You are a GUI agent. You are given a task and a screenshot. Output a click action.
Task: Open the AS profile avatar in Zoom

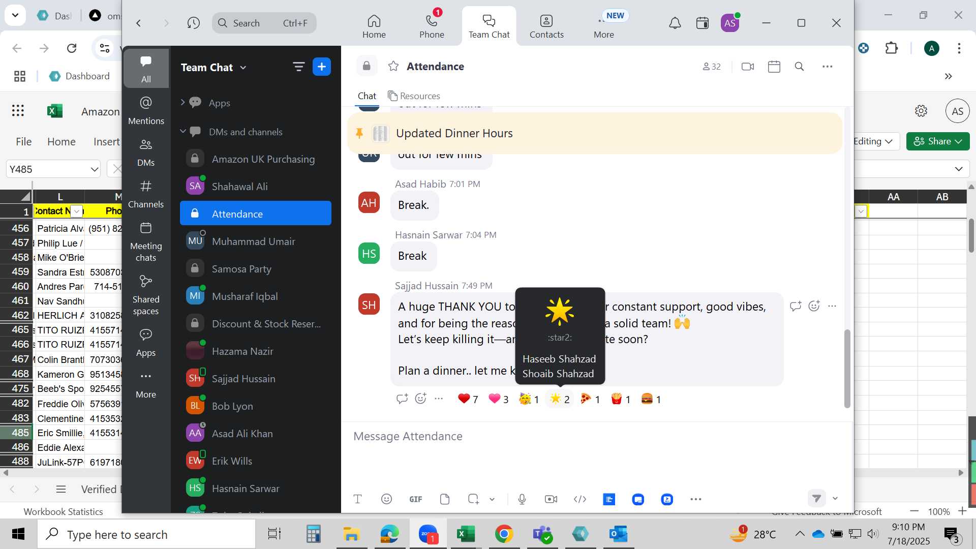[x=730, y=23]
